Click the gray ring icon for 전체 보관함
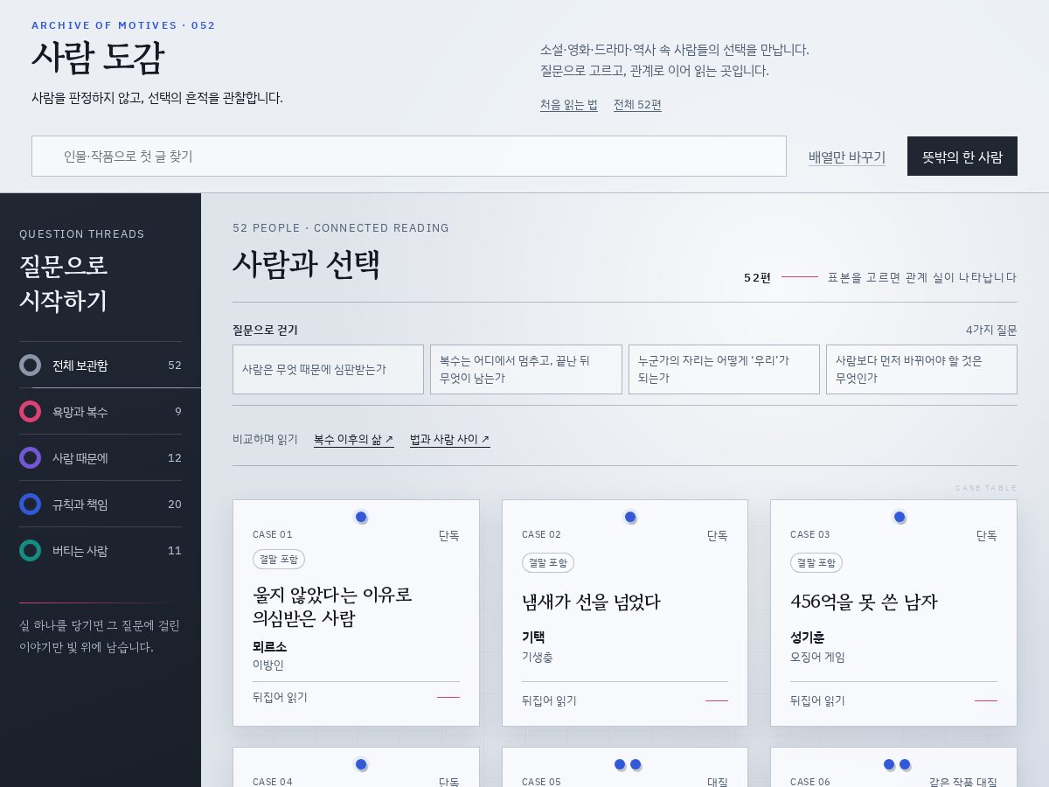This screenshot has width=1049, height=787. 31,366
